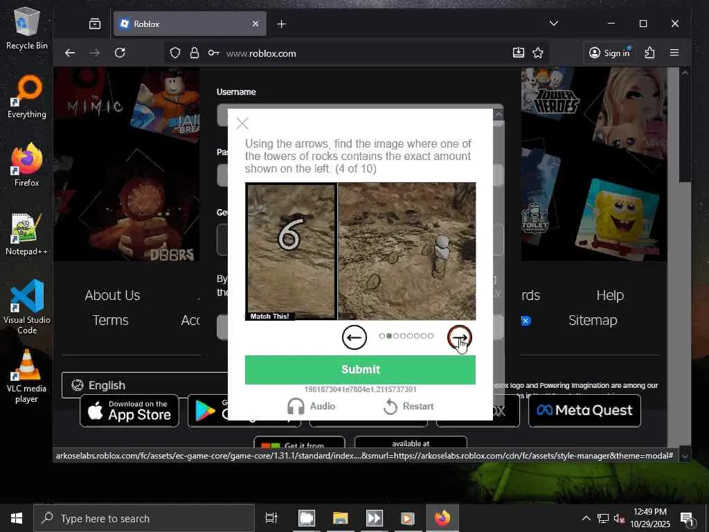This screenshot has height=532, width=709.
Task: Close the captcha dialog with the X
Action: pyautogui.click(x=242, y=123)
